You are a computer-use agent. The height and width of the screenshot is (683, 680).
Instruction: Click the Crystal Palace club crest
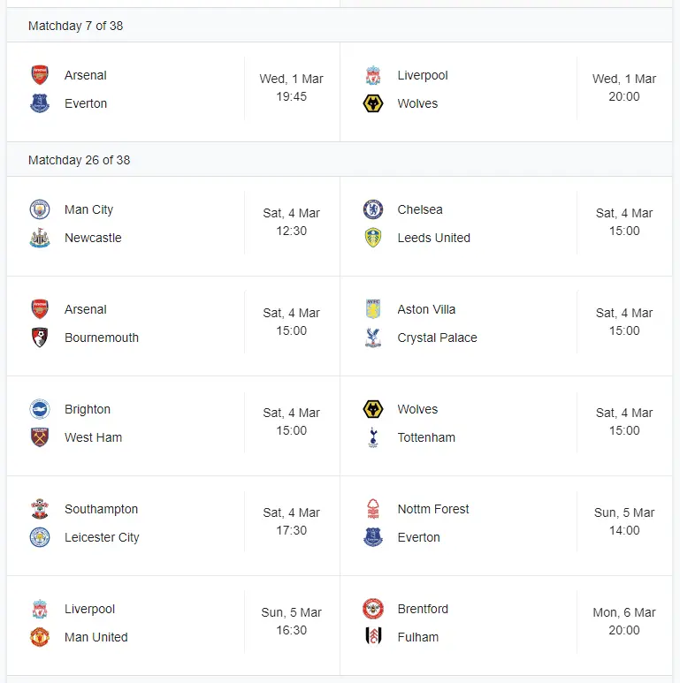[x=373, y=338]
